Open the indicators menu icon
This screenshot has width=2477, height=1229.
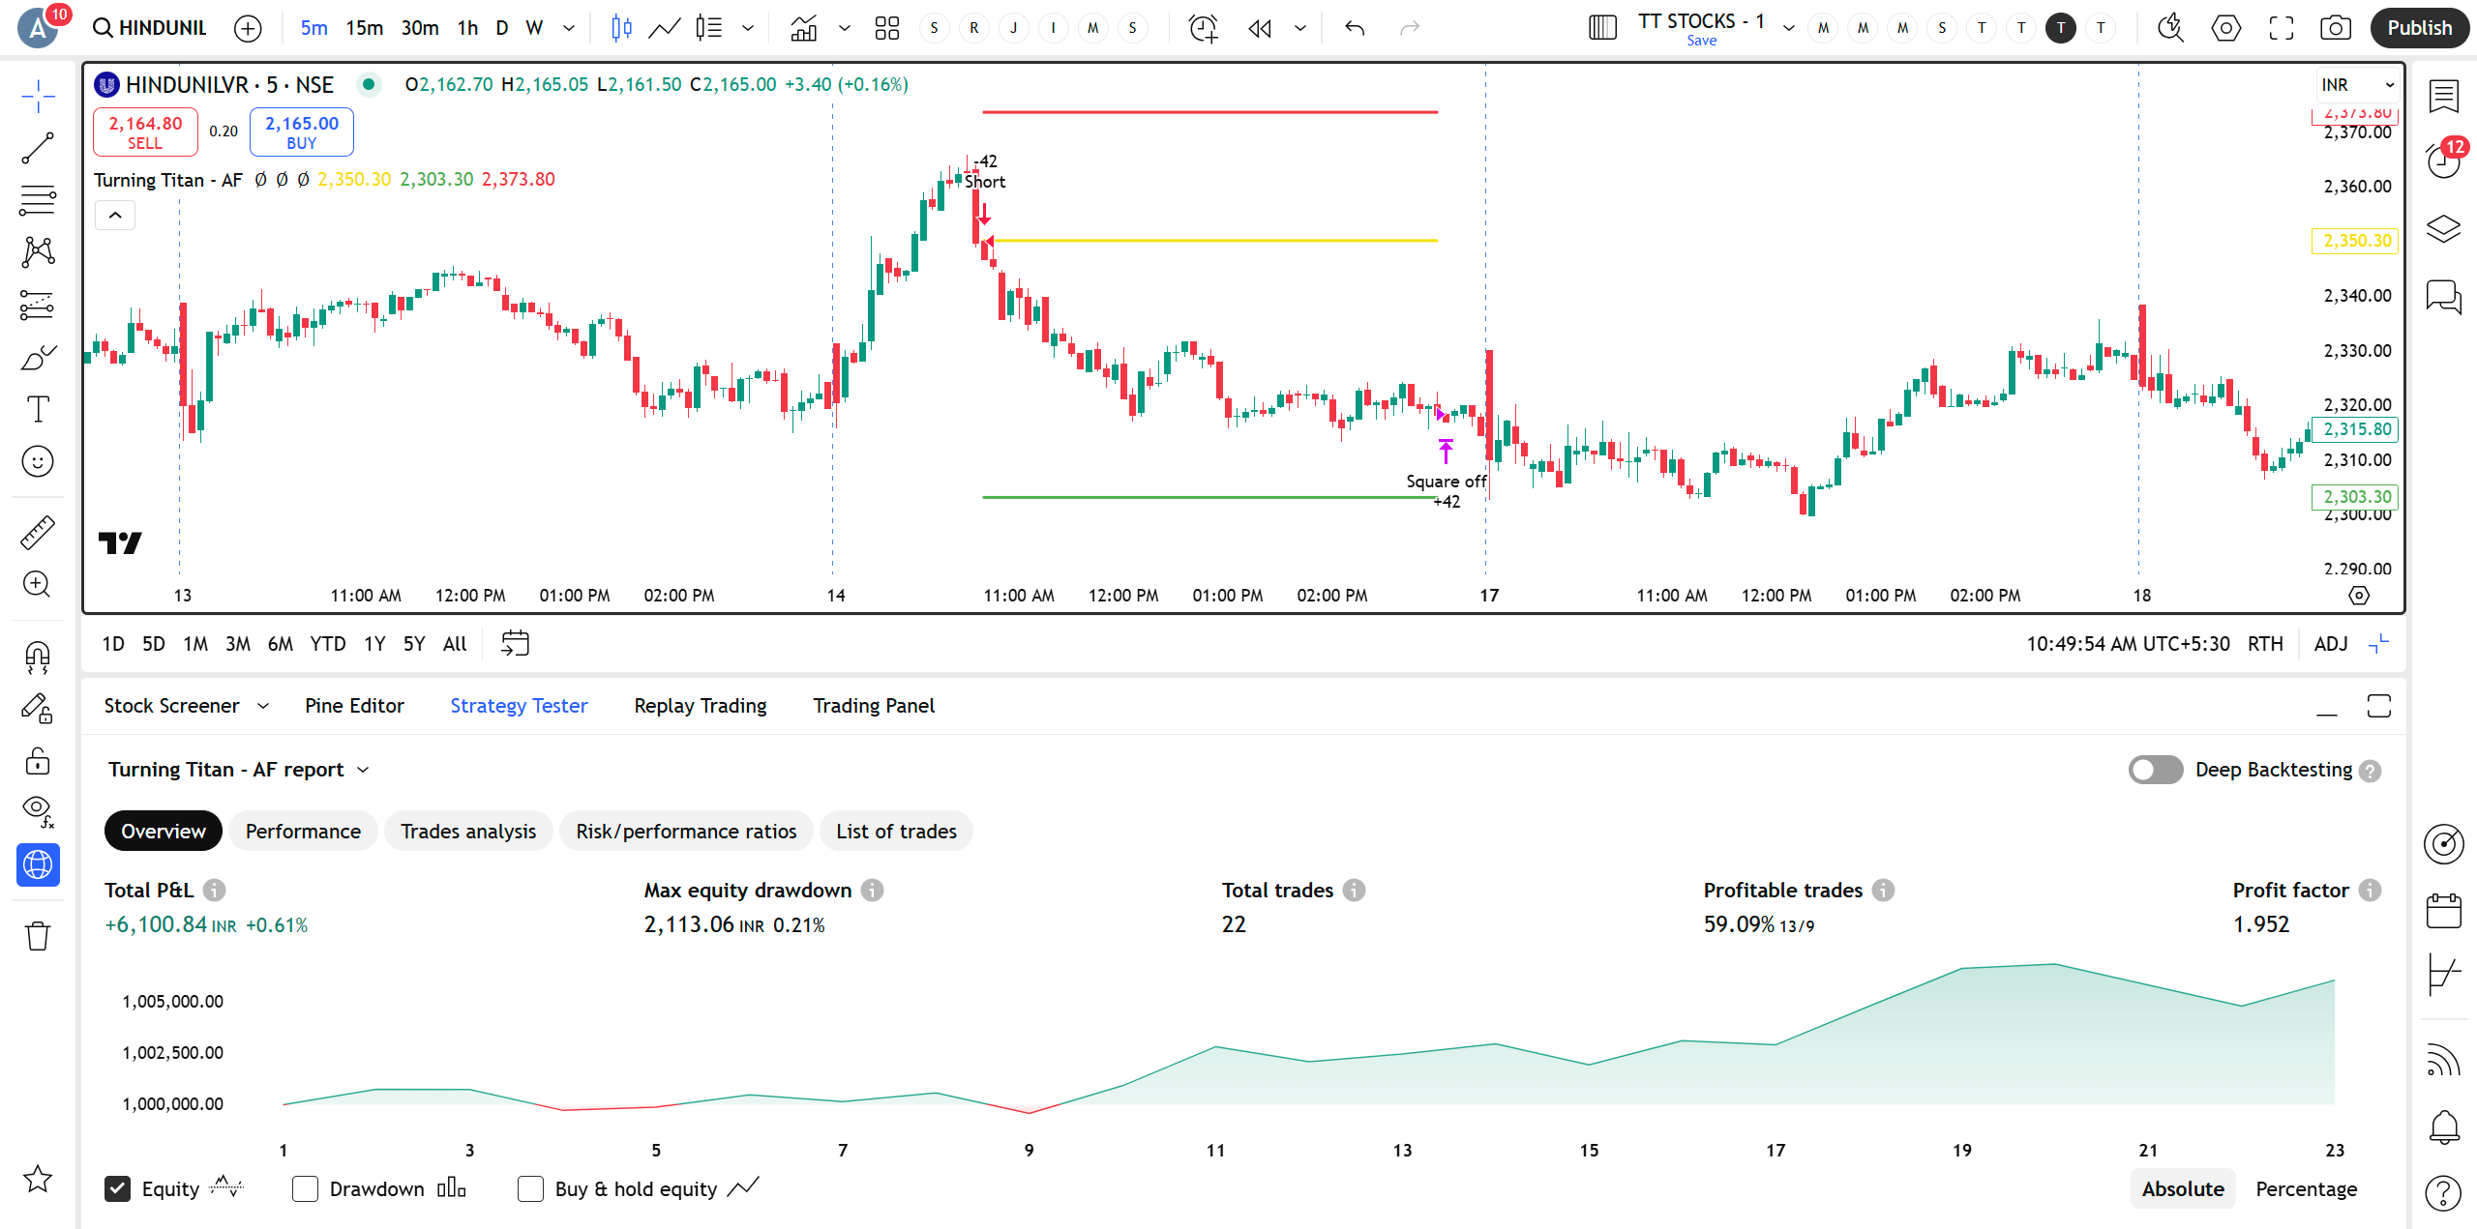[x=803, y=28]
